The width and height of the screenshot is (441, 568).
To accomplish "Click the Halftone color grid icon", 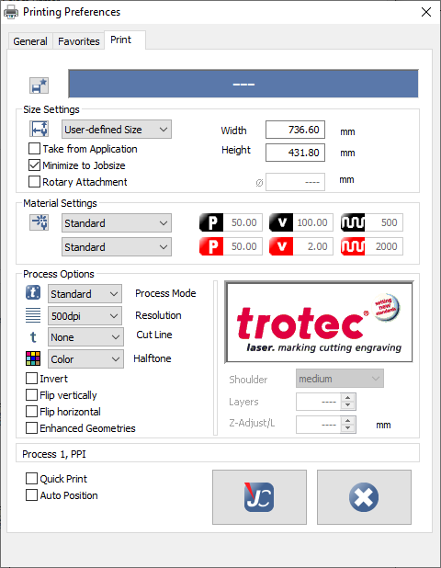I will [x=33, y=358].
